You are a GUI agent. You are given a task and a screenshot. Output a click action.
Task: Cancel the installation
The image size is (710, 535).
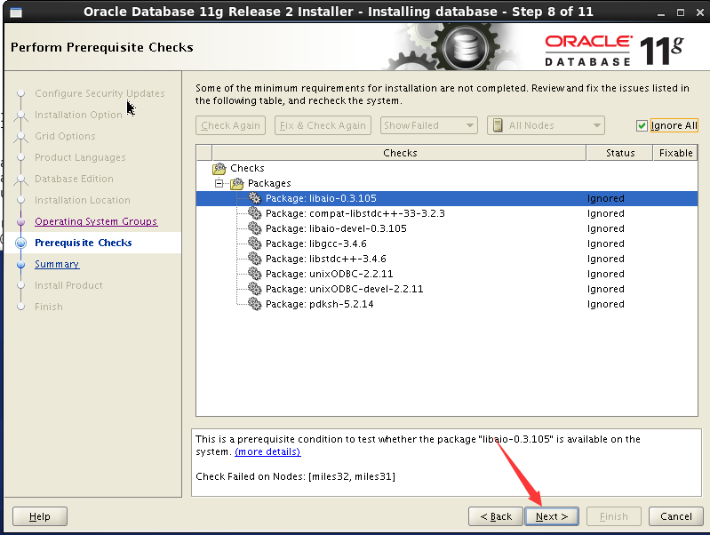click(x=676, y=516)
